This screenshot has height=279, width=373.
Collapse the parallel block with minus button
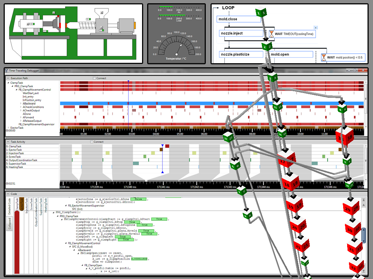315,28
